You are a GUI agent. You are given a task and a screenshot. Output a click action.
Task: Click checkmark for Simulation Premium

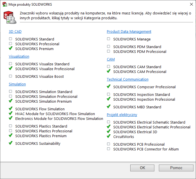click(11, 101)
